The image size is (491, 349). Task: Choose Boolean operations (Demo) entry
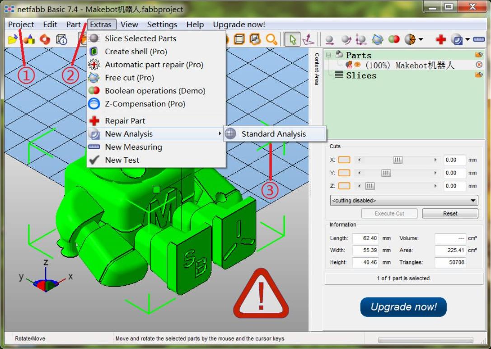pyautogui.click(x=156, y=91)
